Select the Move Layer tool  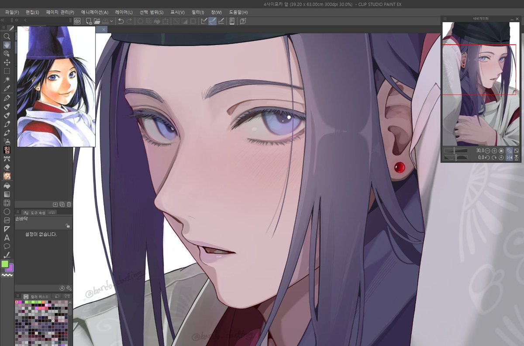pyautogui.click(x=7, y=62)
